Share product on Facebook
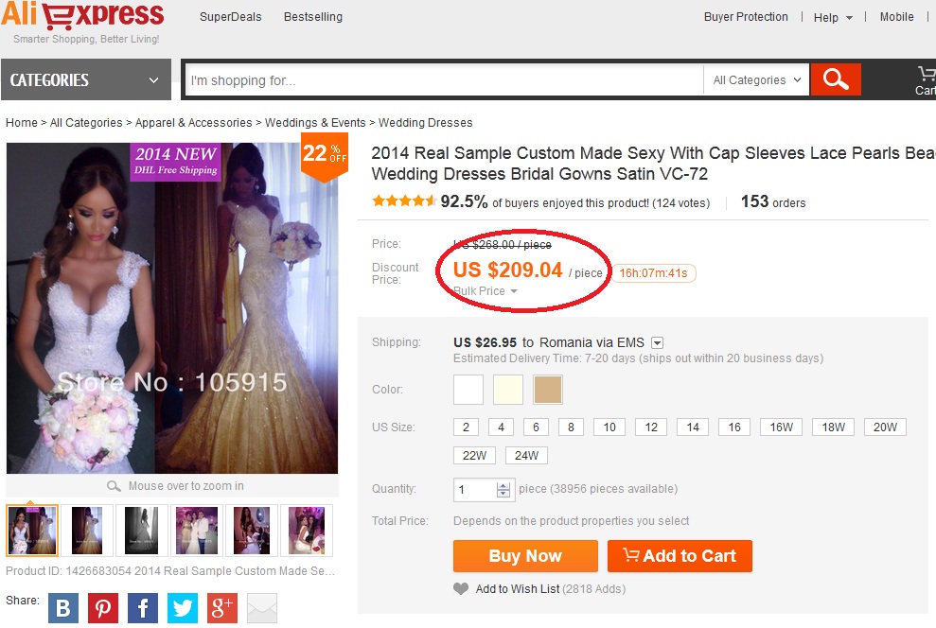Image resolution: width=936 pixels, height=628 pixels. click(143, 607)
